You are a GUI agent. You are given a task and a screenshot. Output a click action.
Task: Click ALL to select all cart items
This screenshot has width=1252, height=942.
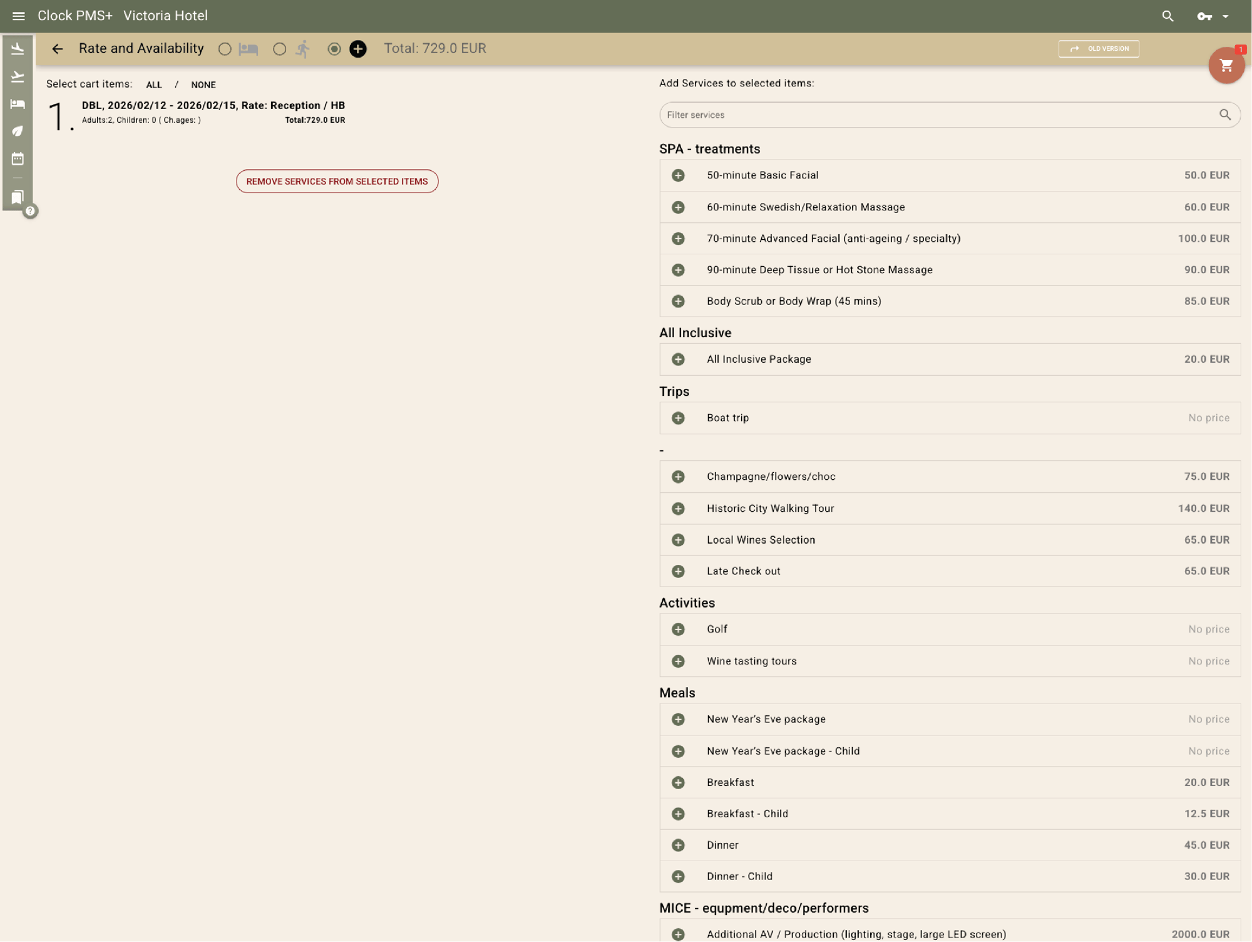pyautogui.click(x=154, y=85)
